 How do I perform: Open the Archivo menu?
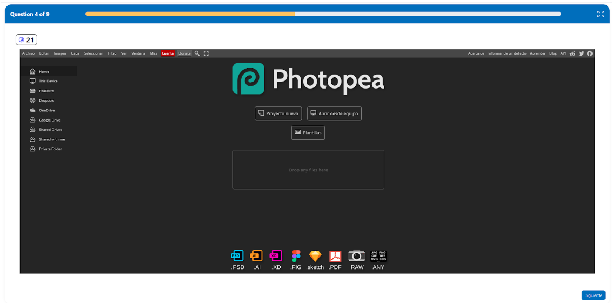pyautogui.click(x=29, y=53)
